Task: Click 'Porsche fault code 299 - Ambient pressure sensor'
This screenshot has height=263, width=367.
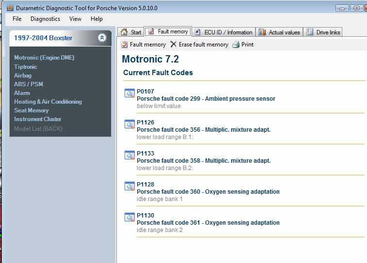Action: click(x=206, y=99)
